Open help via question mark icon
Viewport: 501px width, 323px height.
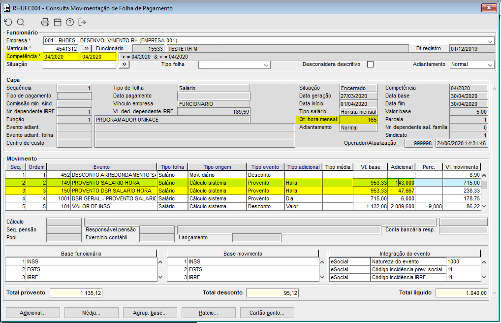point(70,22)
